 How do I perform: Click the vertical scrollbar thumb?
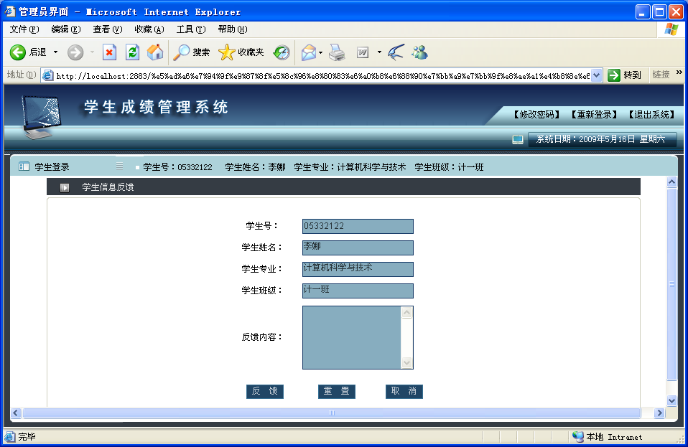point(671,284)
